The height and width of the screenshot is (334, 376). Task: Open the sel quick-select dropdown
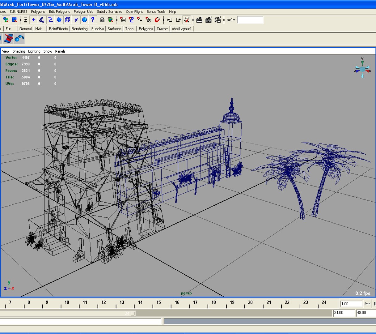pyautogui.click(x=231, y=20)
